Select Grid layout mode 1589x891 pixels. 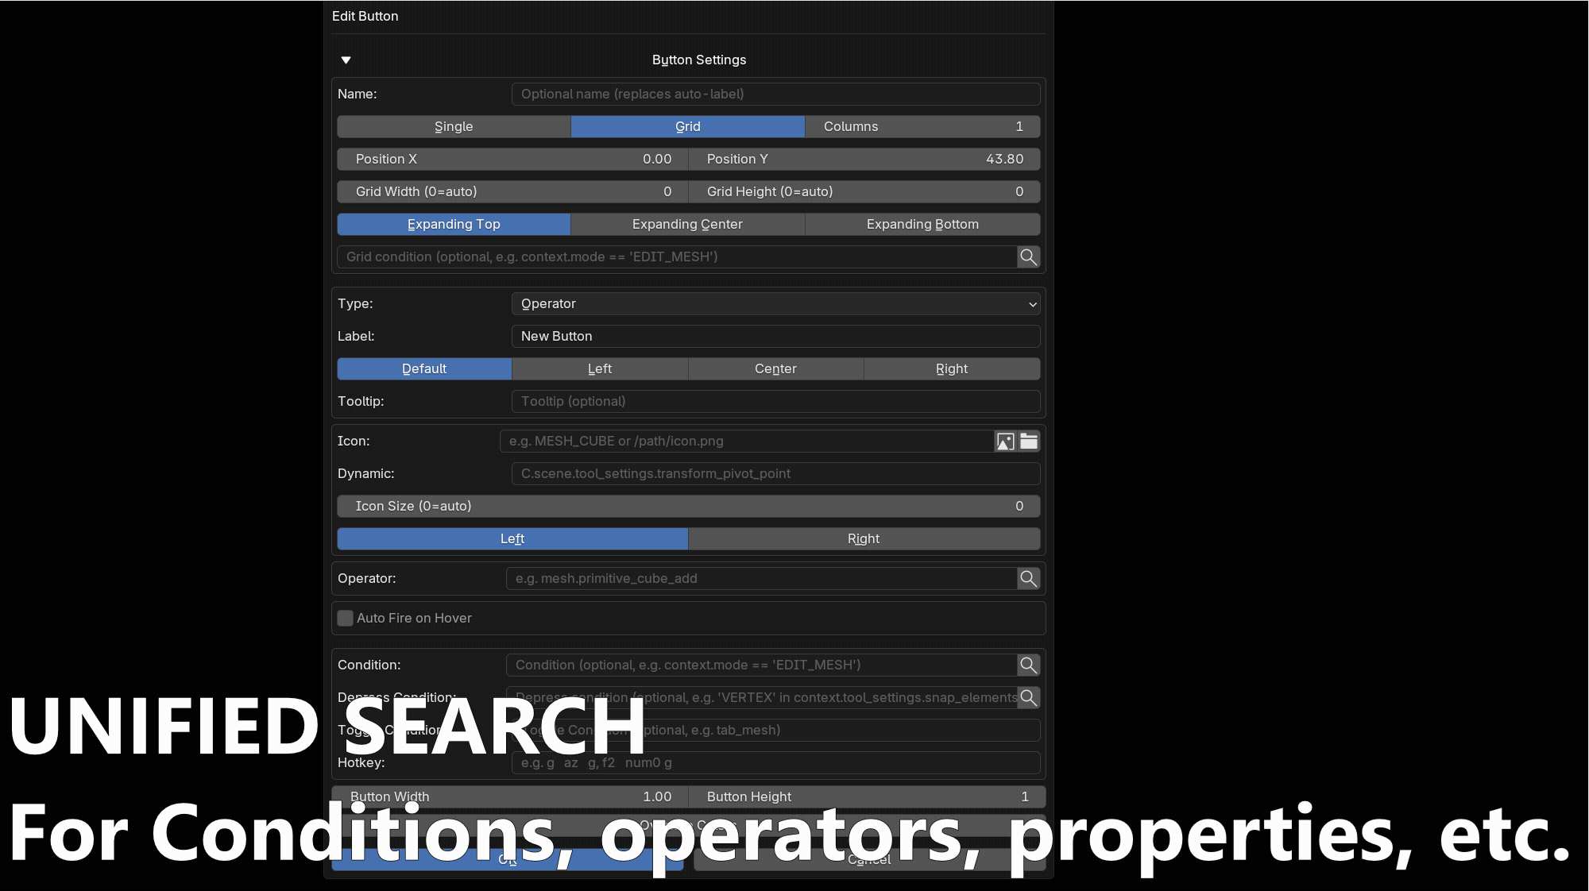pos(688,126)
